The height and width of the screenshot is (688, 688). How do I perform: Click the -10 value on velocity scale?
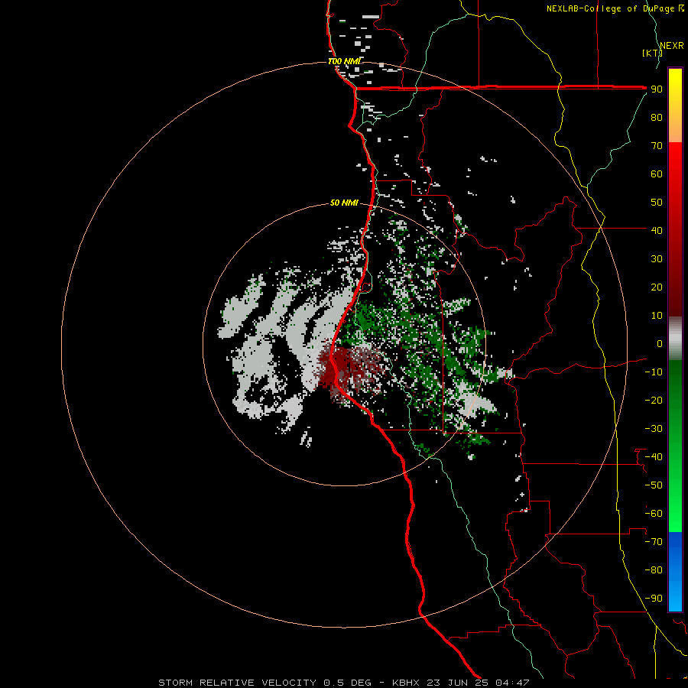coord(654,372)
